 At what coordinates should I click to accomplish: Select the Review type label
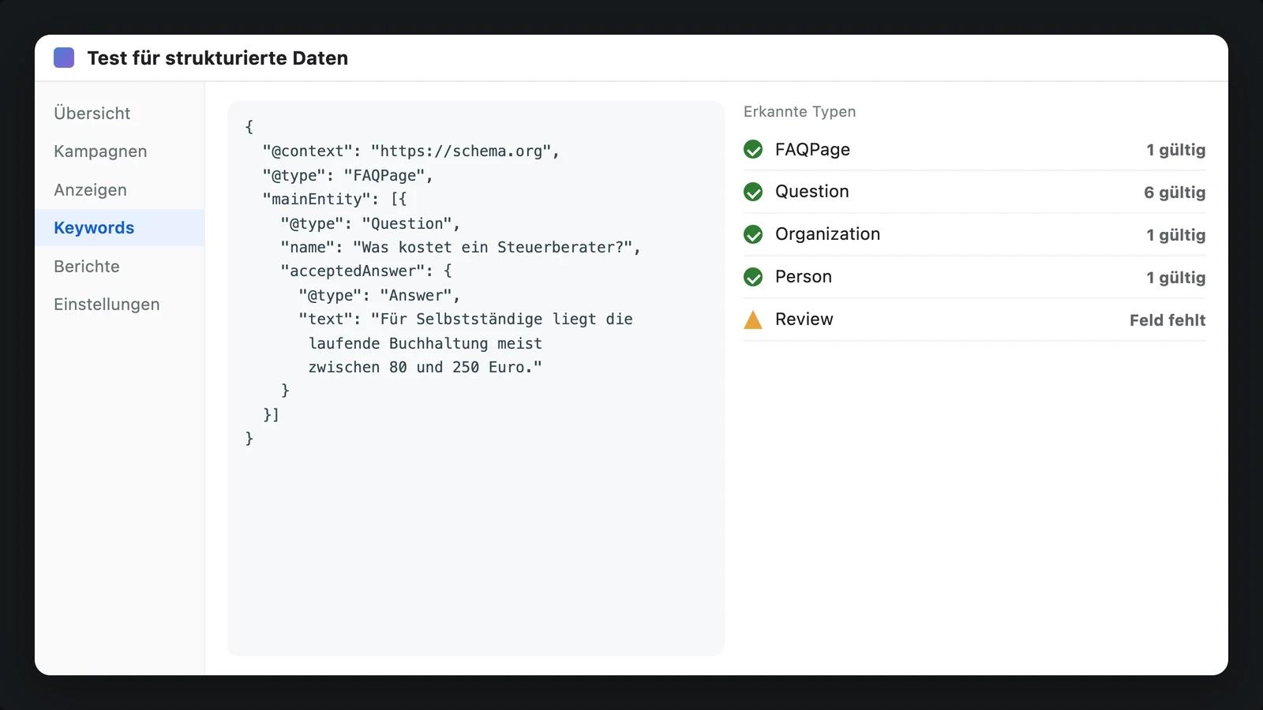point(804,319)
